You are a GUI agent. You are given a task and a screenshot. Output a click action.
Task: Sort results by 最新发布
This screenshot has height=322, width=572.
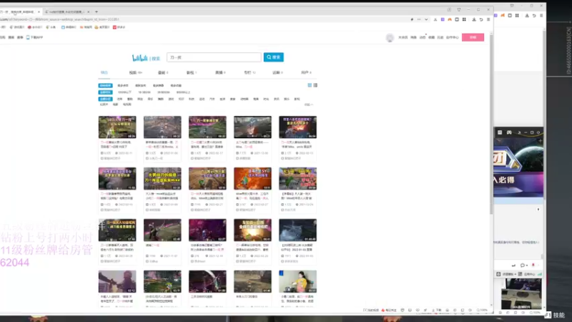[140, 85]
